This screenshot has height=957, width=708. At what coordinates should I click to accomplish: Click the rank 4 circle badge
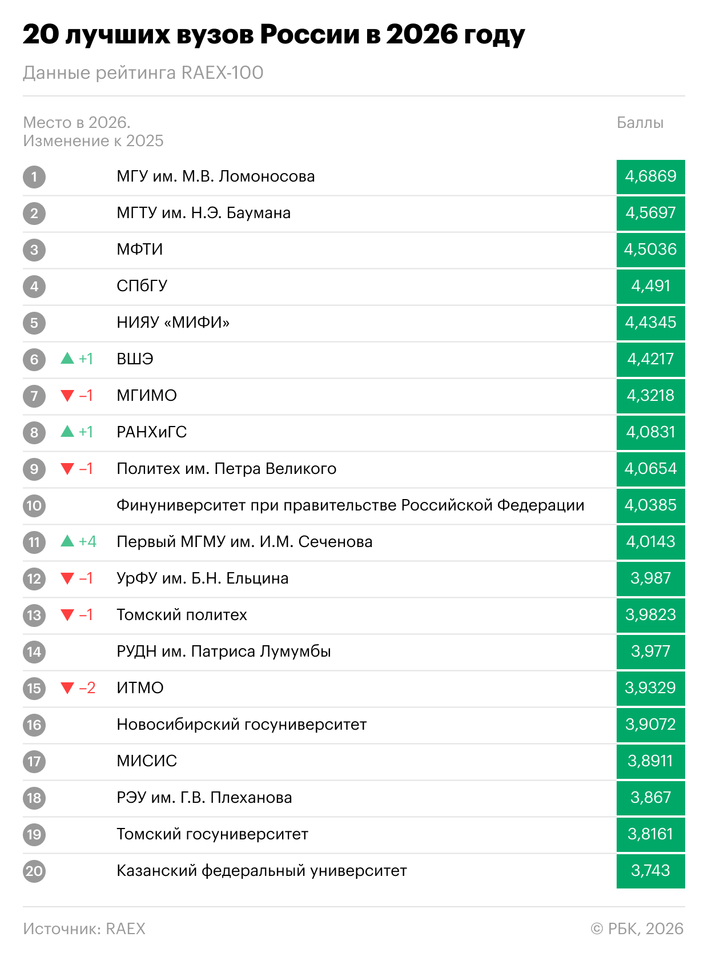pyautogui.click(x=34, y=287)
